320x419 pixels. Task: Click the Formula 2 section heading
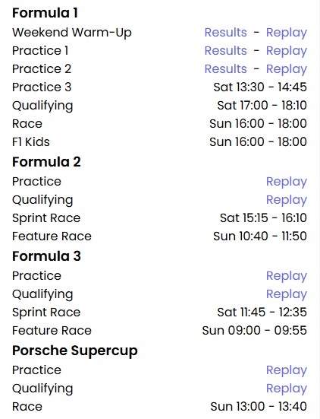tap(46, 162)
